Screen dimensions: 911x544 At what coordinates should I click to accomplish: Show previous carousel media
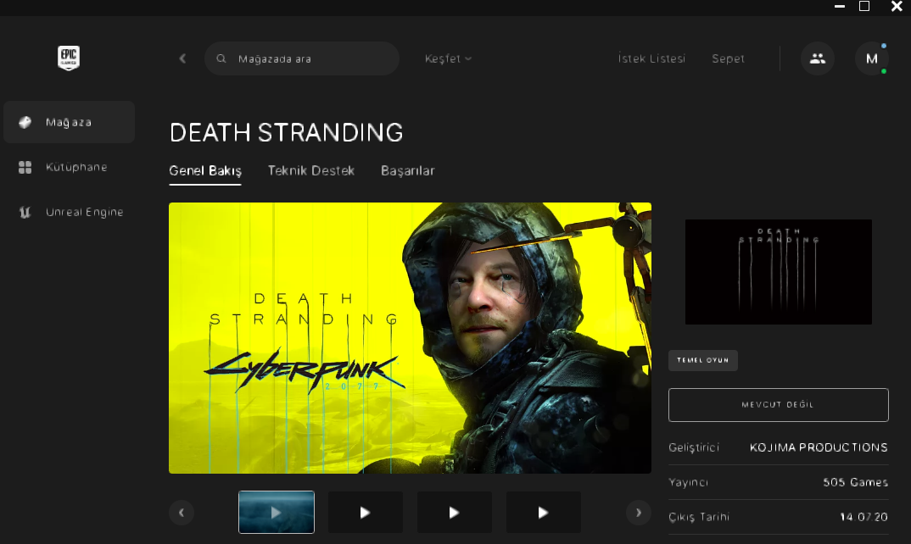(182, 513)
